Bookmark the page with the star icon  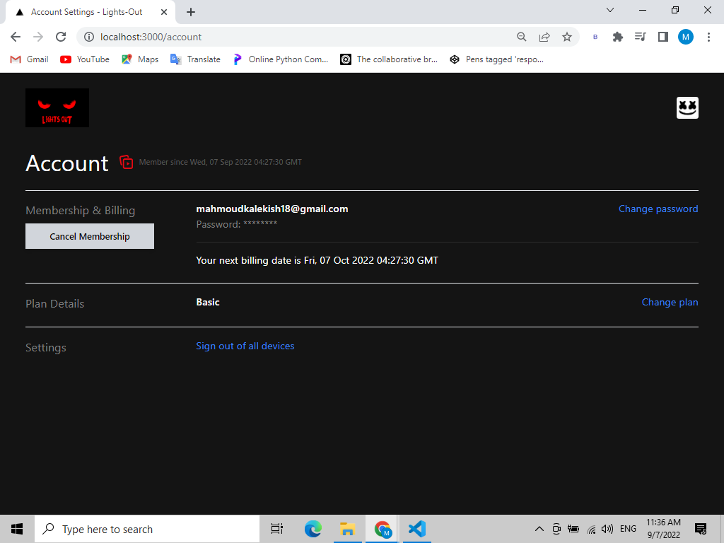coord(567,36)
